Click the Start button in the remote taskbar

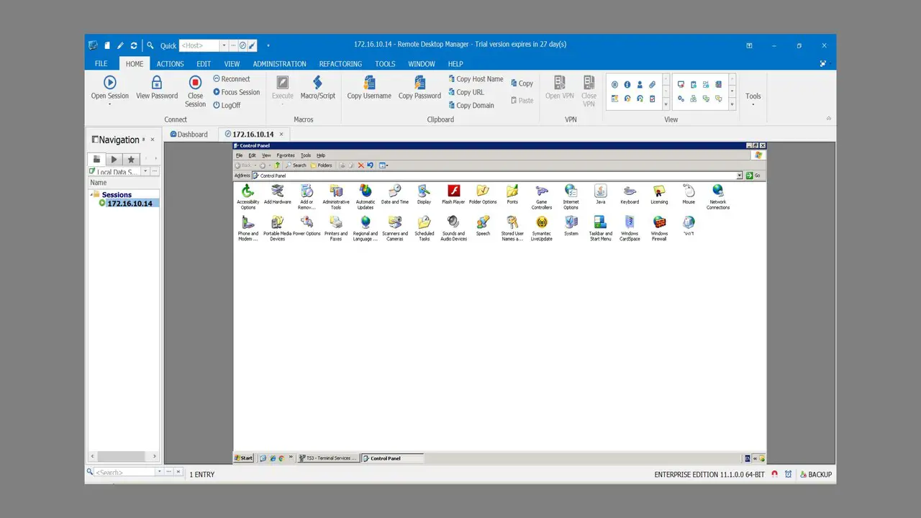244,458
